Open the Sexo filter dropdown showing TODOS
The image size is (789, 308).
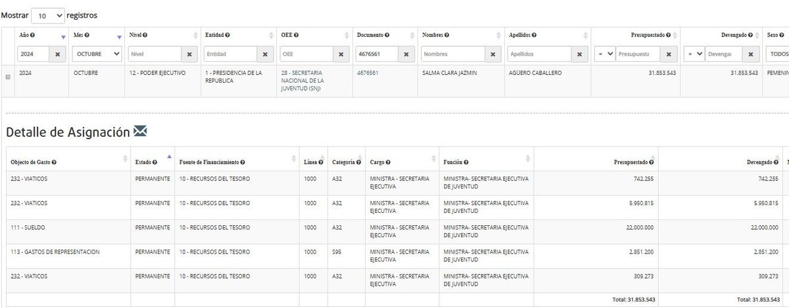[778, 54]
